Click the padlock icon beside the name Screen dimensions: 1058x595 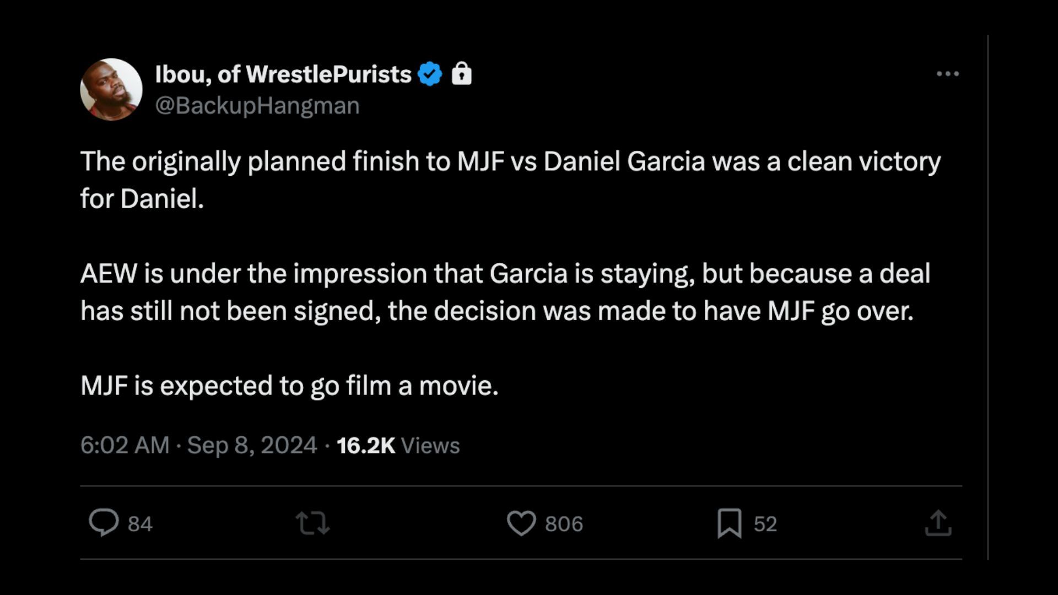pyautogui.click(x=462, y=73)
